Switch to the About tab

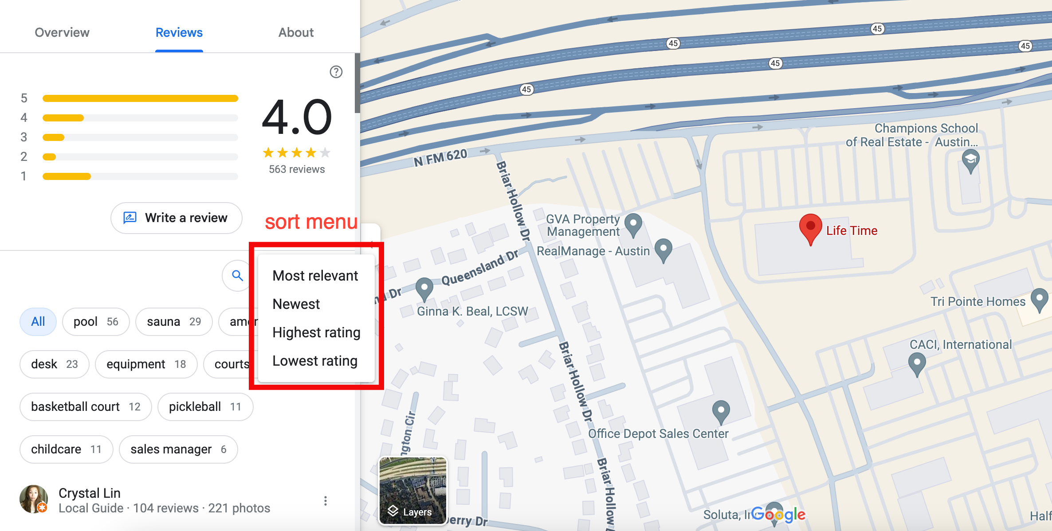tap(296, 32)
